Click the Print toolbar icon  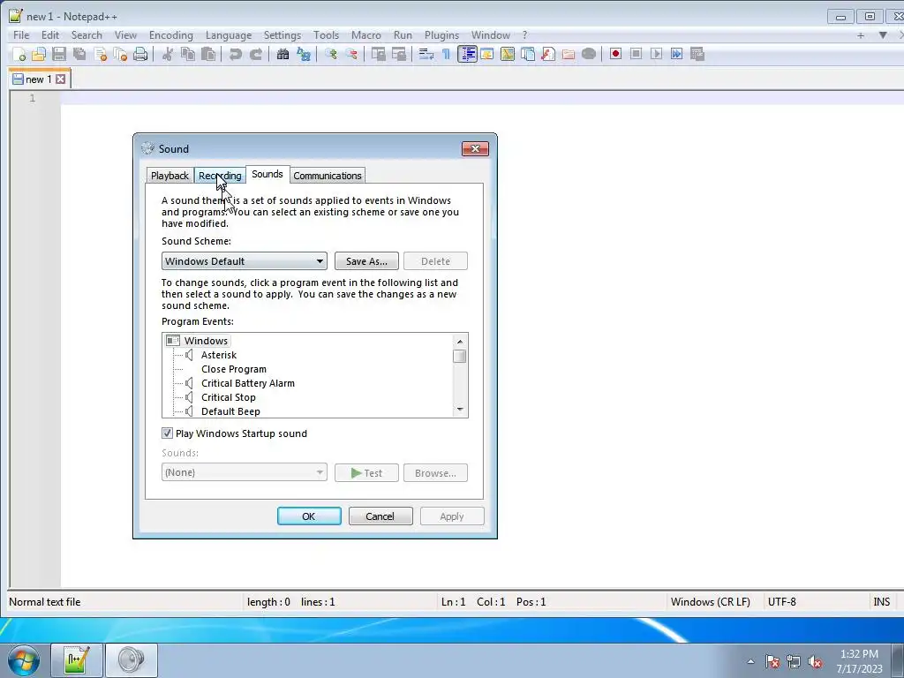tap(140, 54)
